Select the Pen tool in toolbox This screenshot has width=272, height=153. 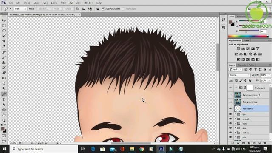pos(4,94)
